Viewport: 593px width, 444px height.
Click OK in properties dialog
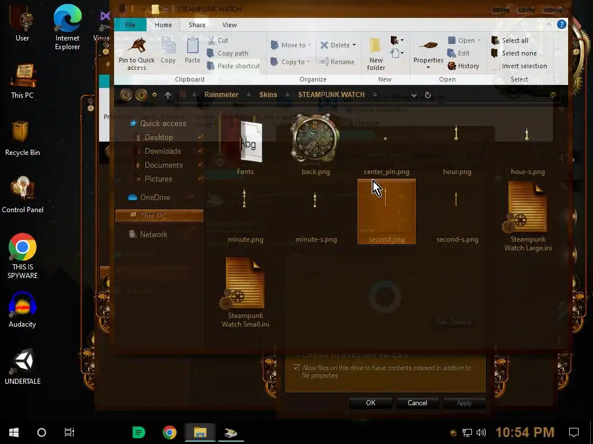[x=371, y=403]
